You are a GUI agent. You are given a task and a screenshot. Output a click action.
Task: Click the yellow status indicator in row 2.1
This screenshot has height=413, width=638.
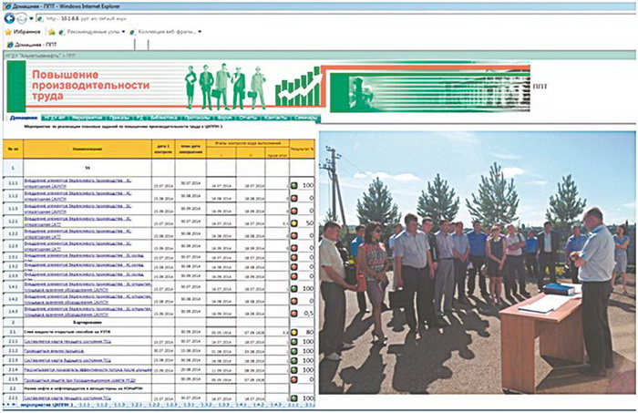[x=294, y=333]
